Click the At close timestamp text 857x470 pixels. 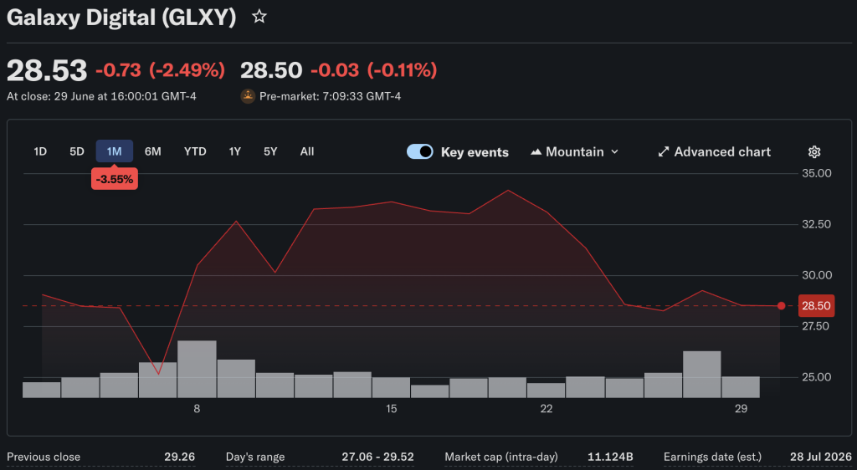[x=101, y=97]
